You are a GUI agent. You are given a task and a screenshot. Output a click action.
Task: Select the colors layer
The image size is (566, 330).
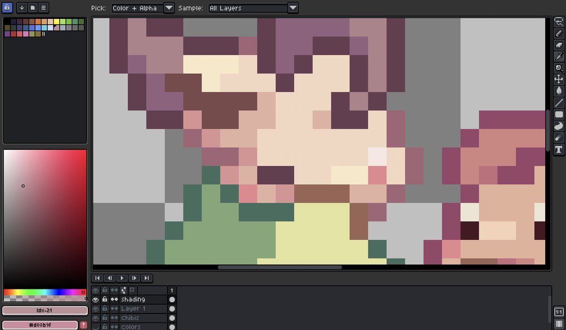click(x=143, y=327)
